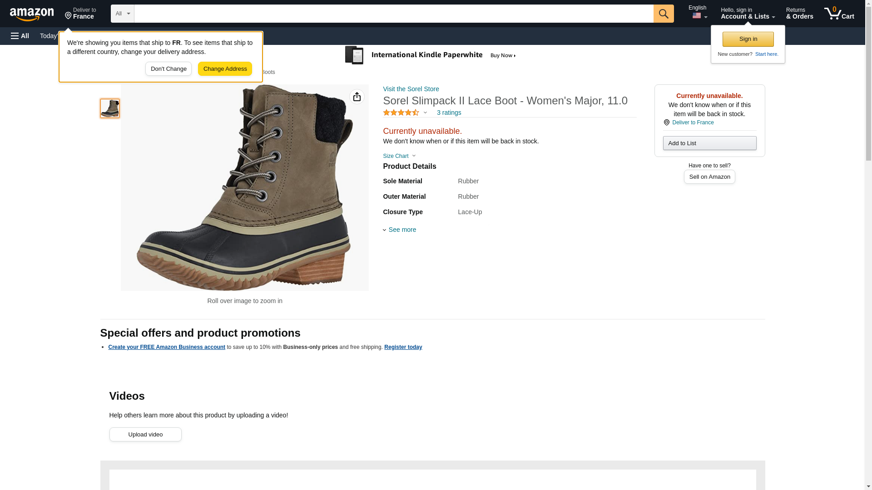Click Change Address button
Viewport: 872px width, 490px height.
pyautogui.click(x=225, y=69)
